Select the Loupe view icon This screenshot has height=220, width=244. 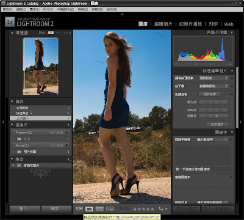click(x=89, y=209)
